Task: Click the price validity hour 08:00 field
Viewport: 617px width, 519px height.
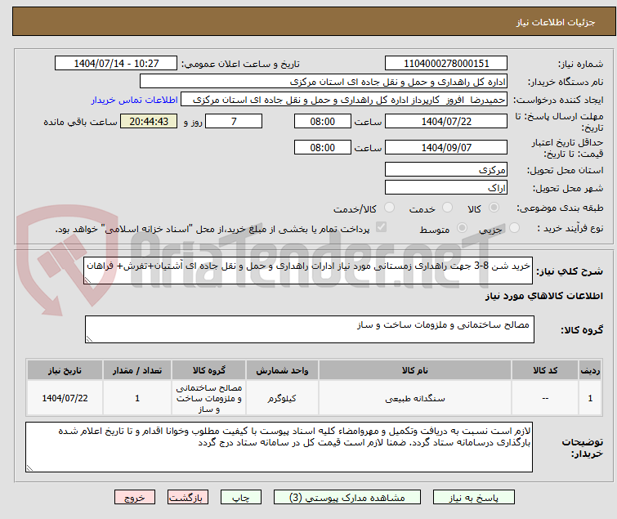Action: coord(323,147)
